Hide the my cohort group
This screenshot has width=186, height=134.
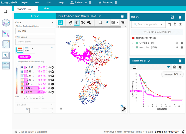tap(177, 47)
